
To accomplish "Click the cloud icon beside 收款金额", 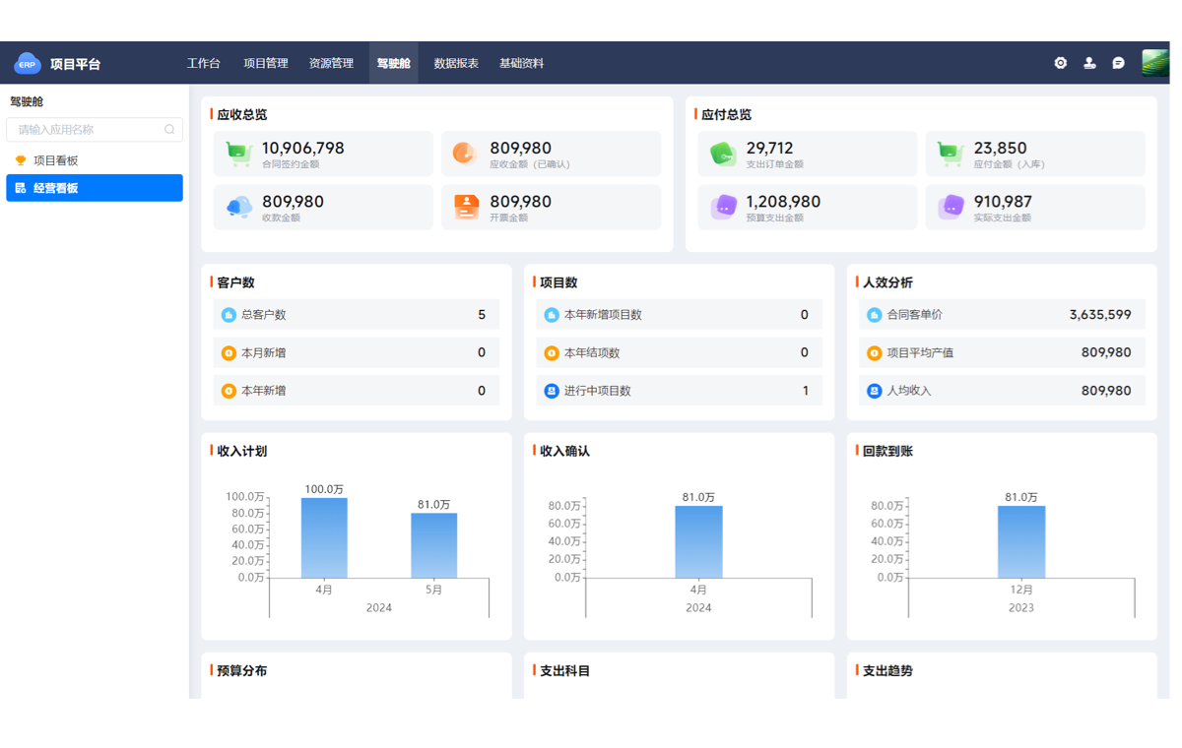I will click(239, 207).
